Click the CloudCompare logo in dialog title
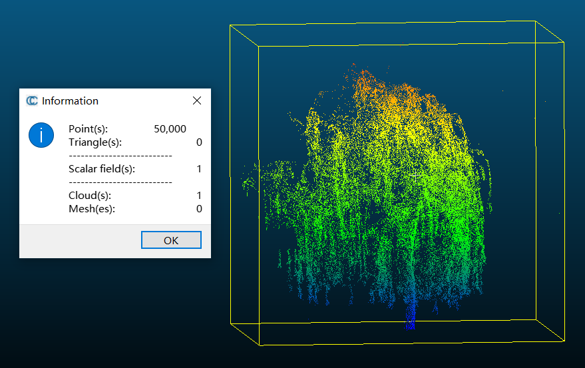 pyautogui.click(x=32, y=100)
